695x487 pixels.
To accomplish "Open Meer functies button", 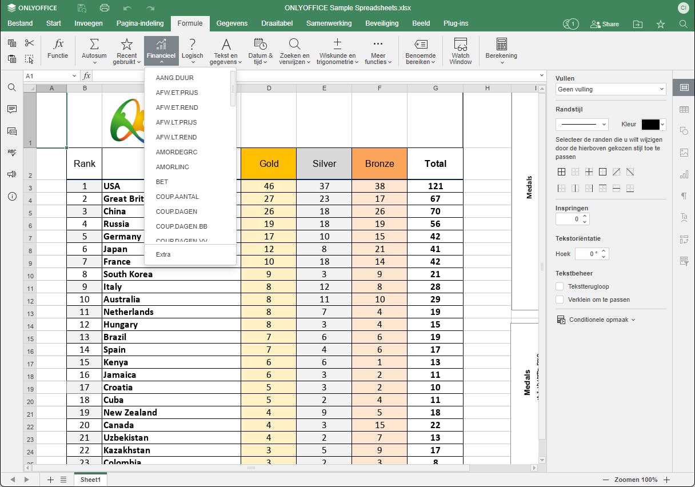I will [378, 51].
